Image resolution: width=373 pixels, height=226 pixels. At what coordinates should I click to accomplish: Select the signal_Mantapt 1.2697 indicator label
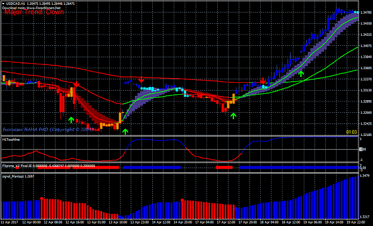18,177
